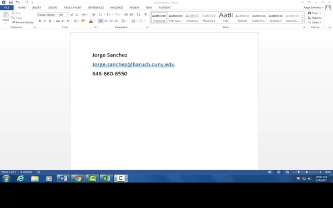Screen dimensions: 333x208
Task: Toggle superscript formatting
Action: (x=68, y=21)
